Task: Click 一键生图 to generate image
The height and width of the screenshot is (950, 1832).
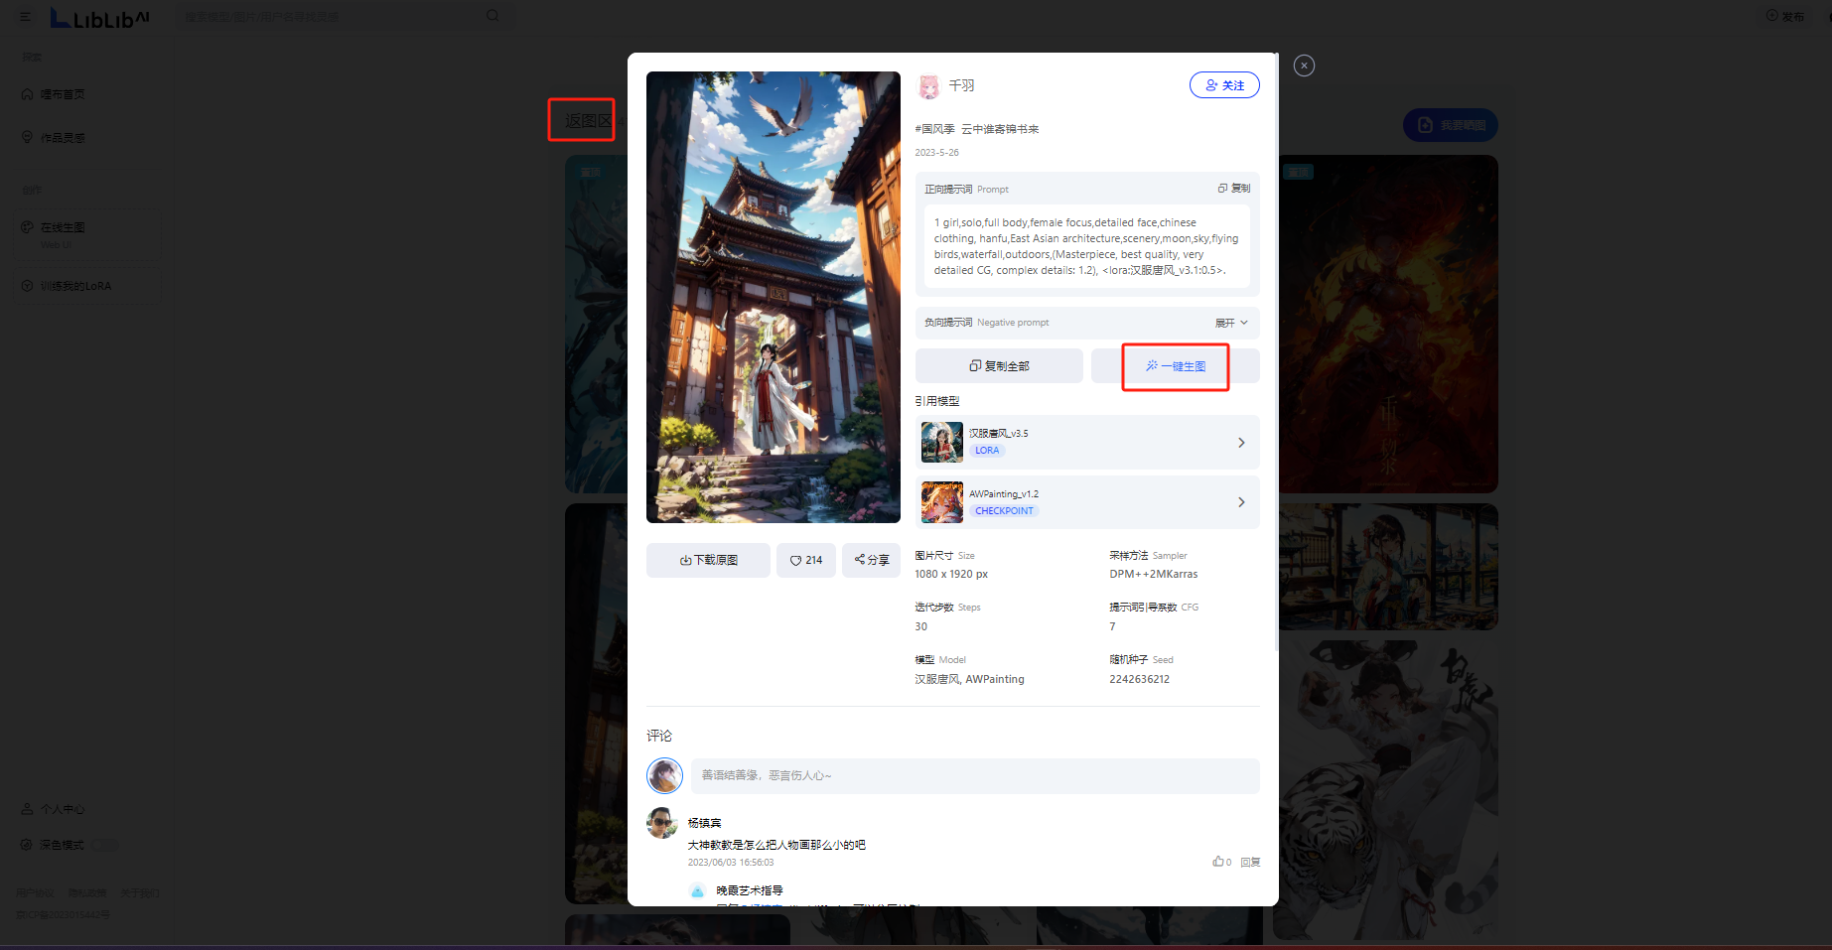Action: coord(1176,366)
